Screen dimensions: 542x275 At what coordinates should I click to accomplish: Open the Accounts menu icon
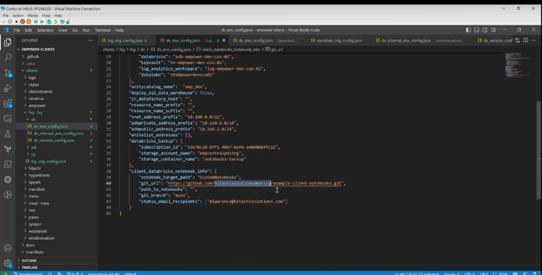point(8,248)
